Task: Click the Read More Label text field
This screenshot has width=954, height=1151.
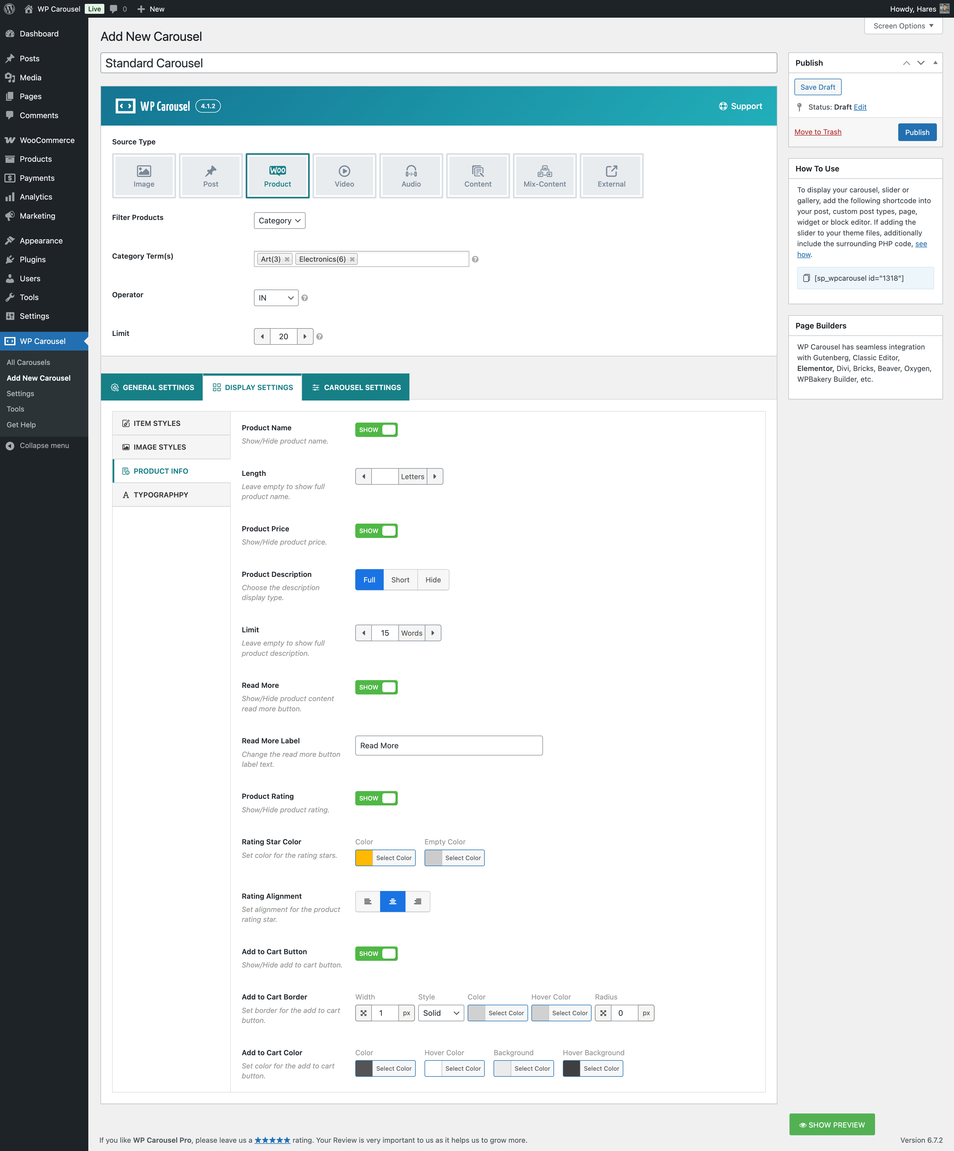Action: coord(449,746)
